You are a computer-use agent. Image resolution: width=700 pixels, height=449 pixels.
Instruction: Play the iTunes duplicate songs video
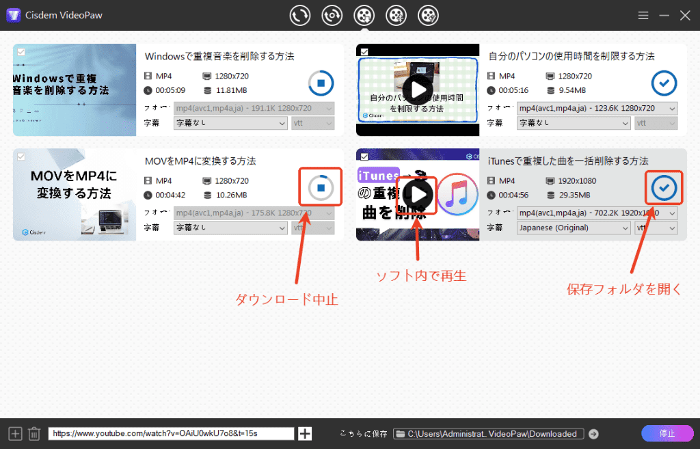tap(418, 195)
